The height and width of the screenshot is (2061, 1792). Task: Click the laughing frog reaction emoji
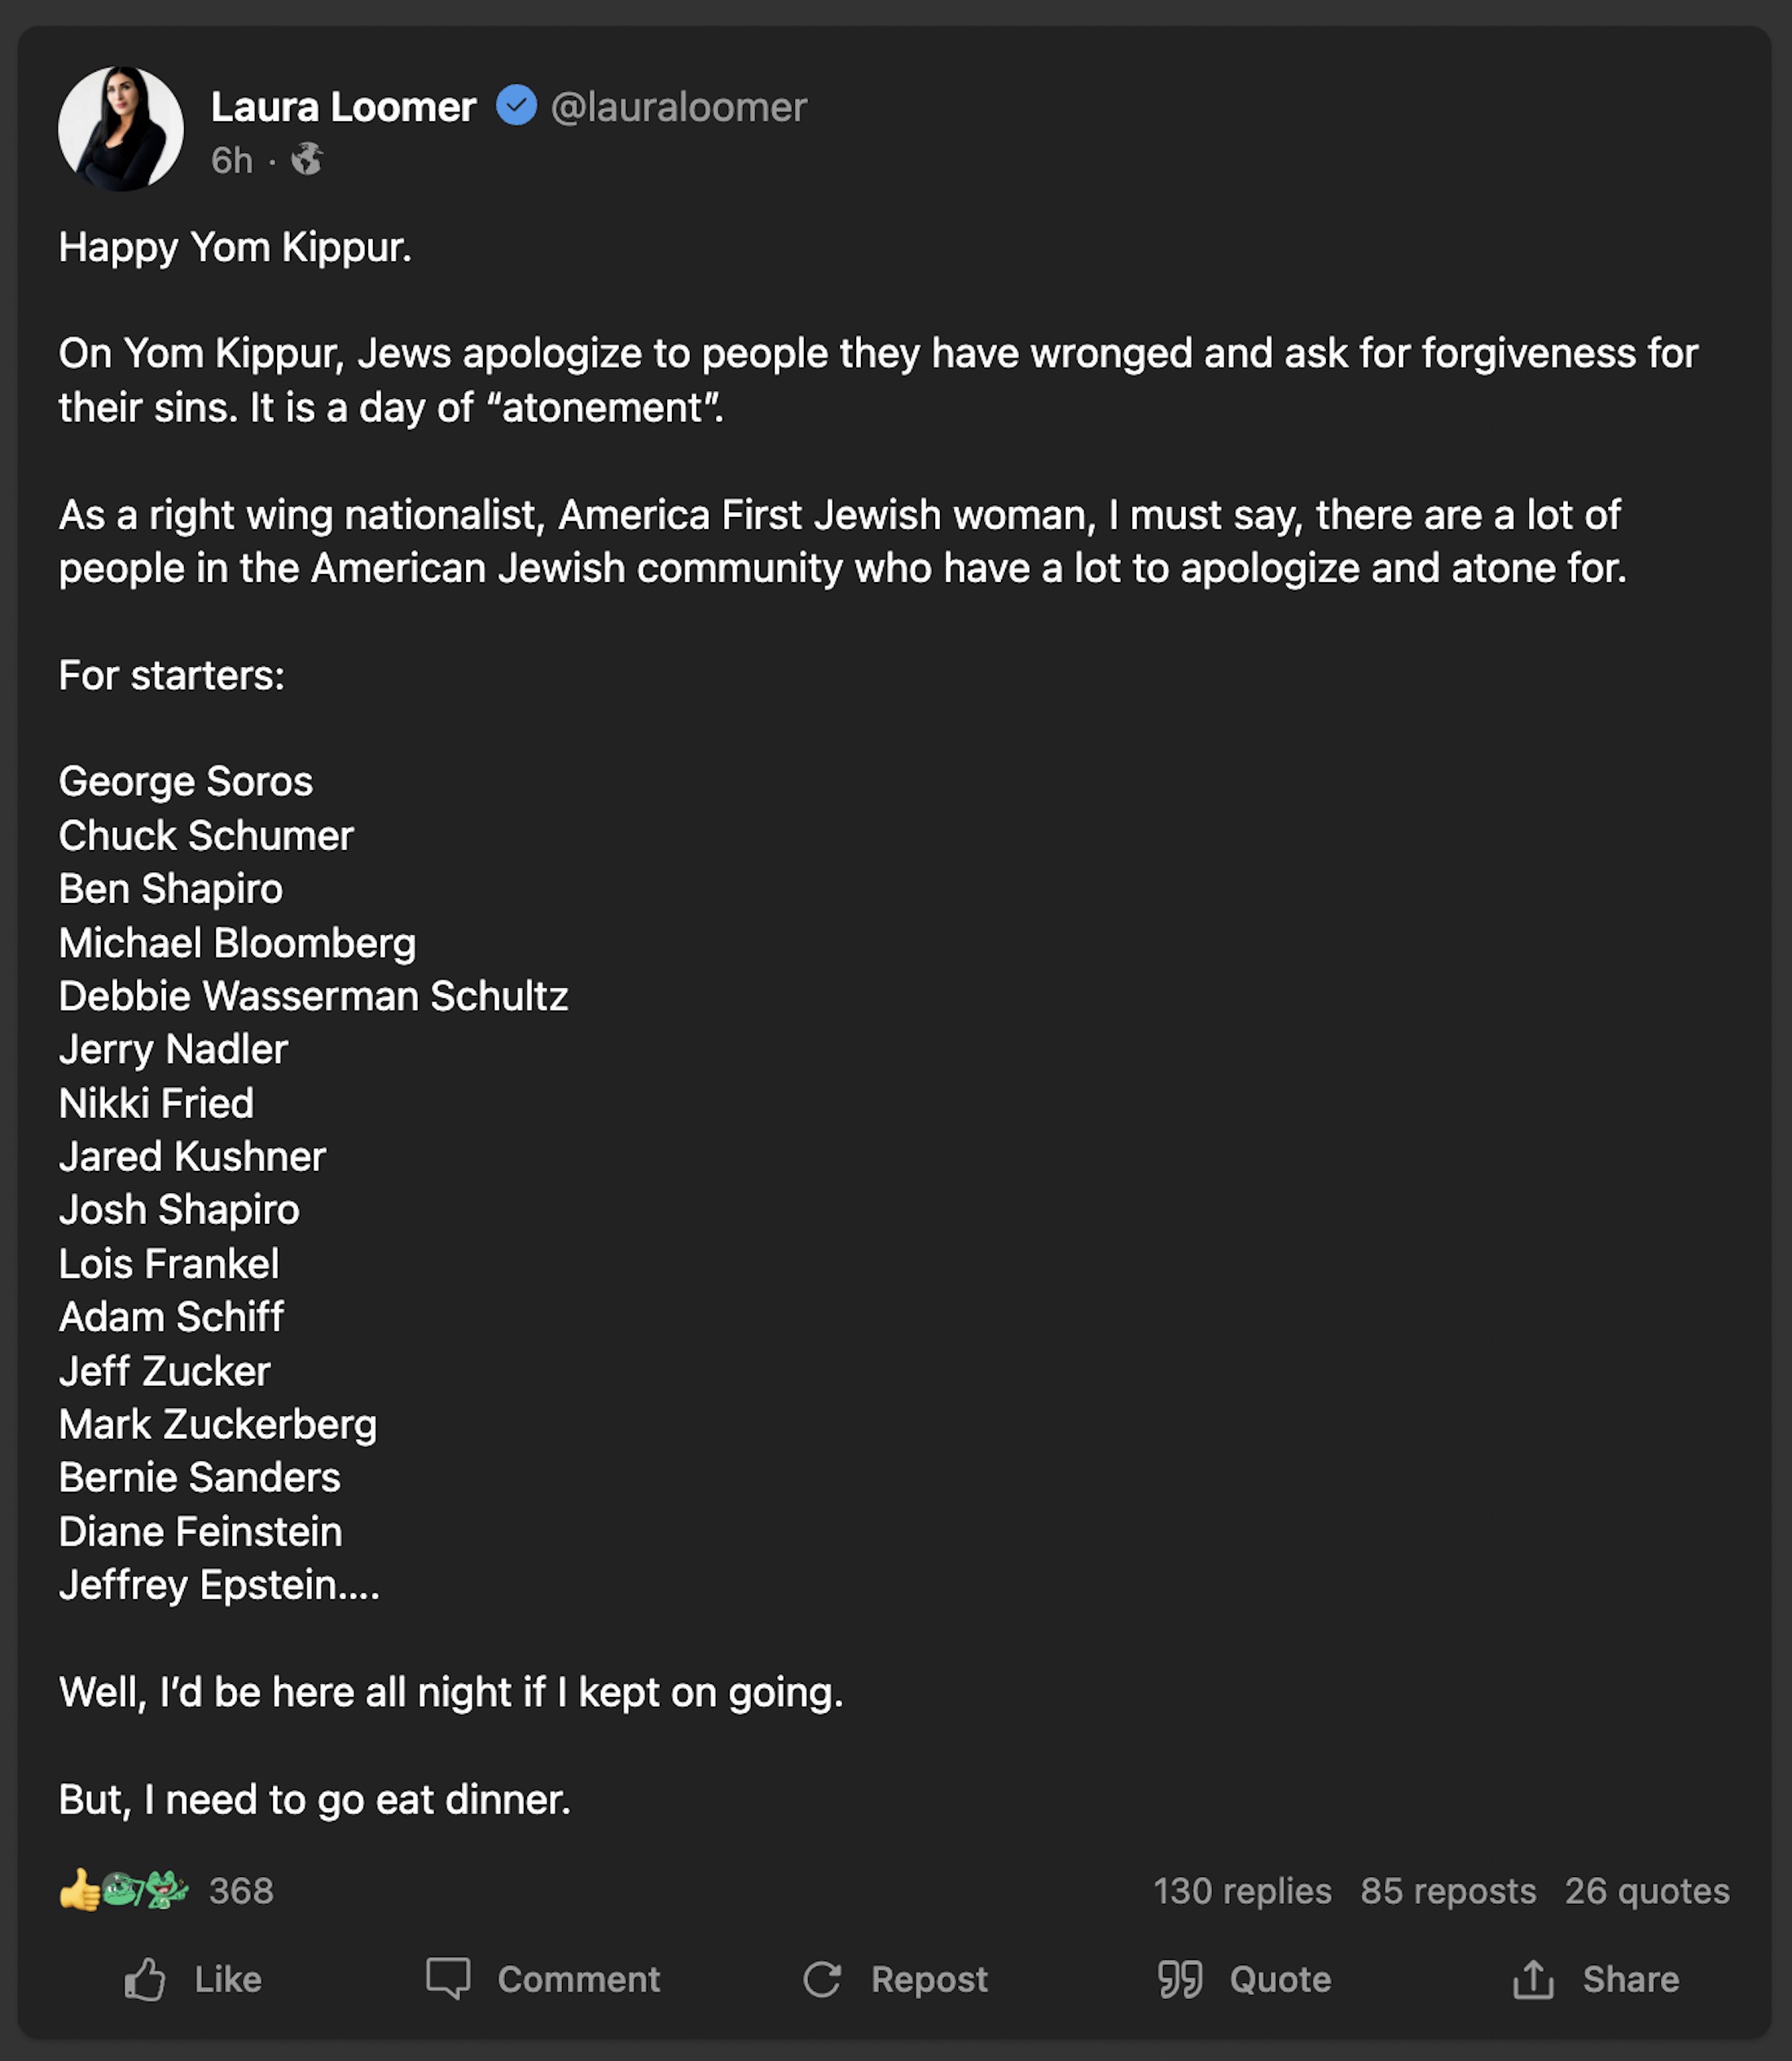pyautogui.click(x=166, y=1890)
